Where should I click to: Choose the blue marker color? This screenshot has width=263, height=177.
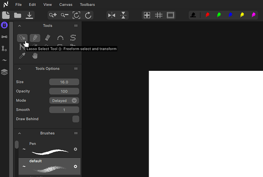(x=231, y=15)
